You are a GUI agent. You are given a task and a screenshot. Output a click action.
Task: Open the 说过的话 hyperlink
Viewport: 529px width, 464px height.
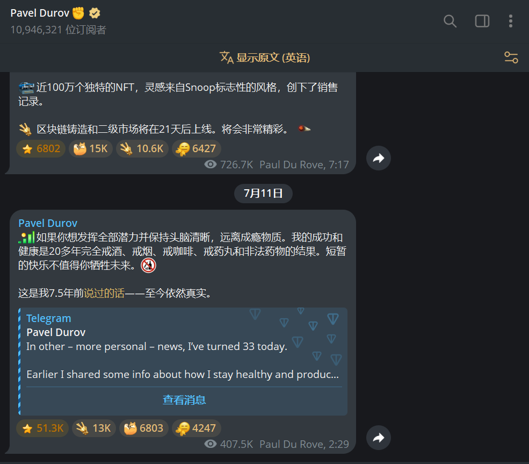pyautogui.click(x=104, y=293)
